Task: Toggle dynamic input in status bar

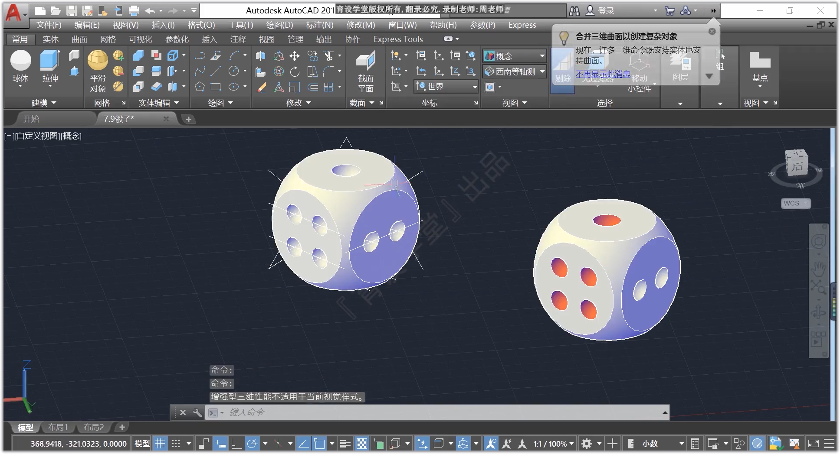Action: [220, 444]
